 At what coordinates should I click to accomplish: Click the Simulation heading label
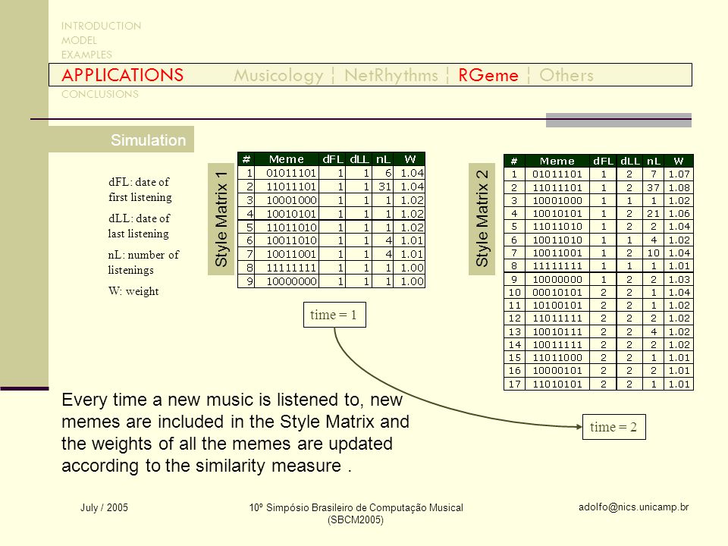click(148, 140)
